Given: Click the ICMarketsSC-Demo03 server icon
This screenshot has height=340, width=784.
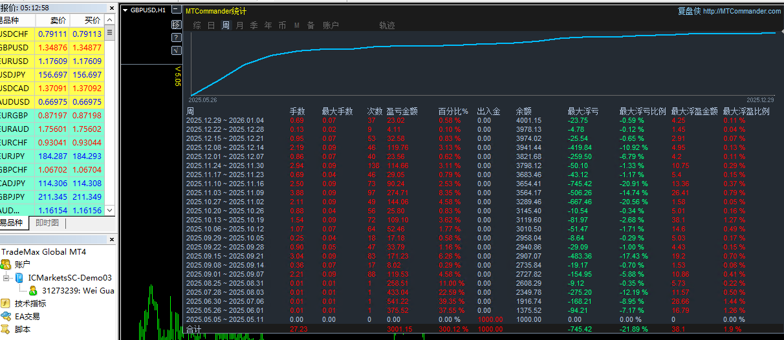Looking at the screenshot, I should 20,277.
